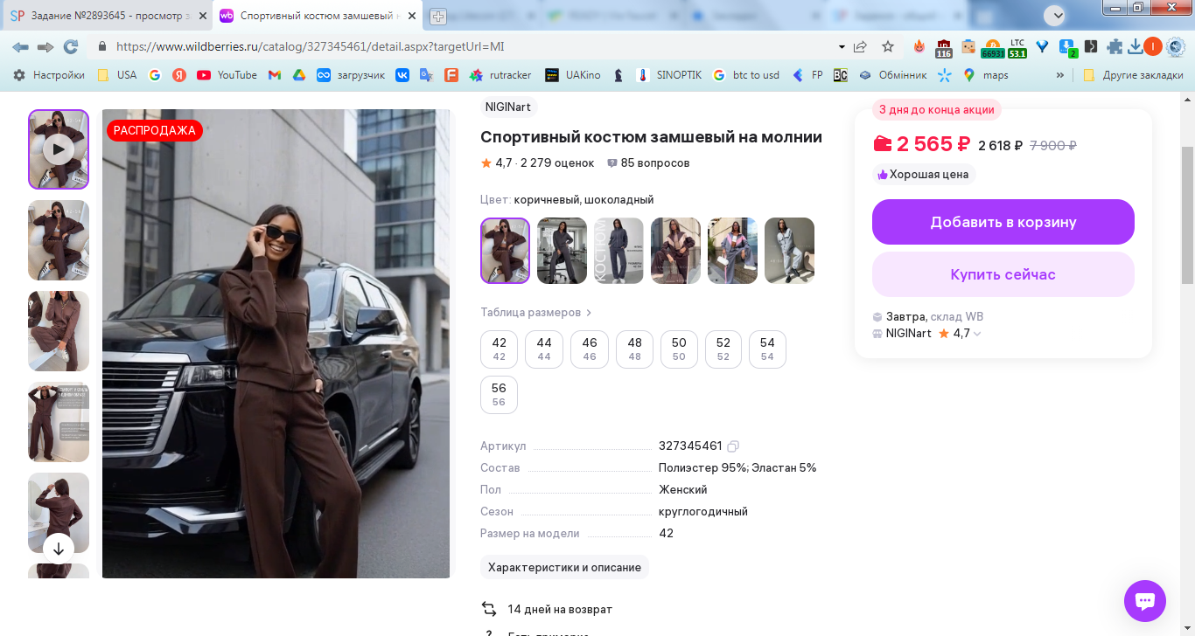Open the flame extension icon

tap(919, 47)
